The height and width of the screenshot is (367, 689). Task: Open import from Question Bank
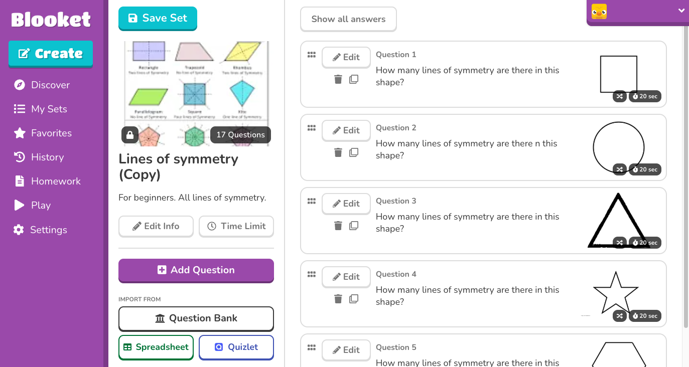196,318
